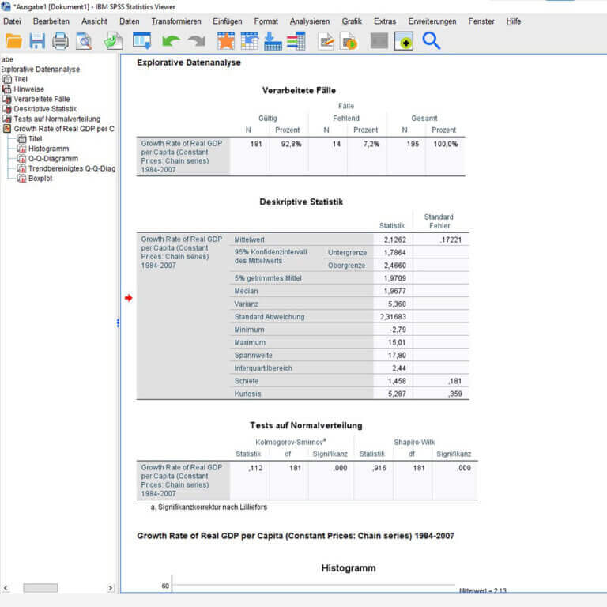Click the Print icon in toolbar
The height and width of the screenshot is (607, 607).
[61, 41]
